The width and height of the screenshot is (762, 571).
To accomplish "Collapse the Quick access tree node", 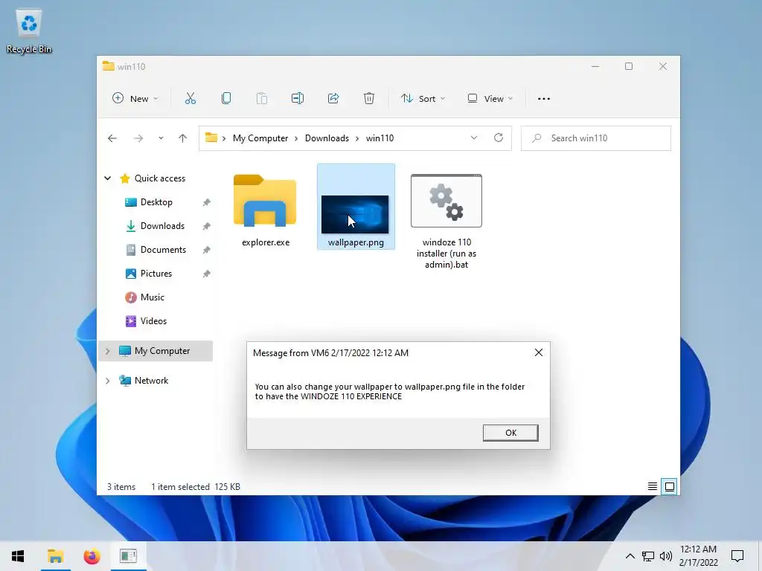I will (107, 178).
